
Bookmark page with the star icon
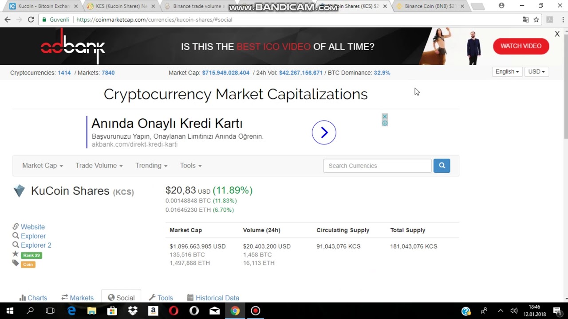pyautogui.click(x=536, y=19)
